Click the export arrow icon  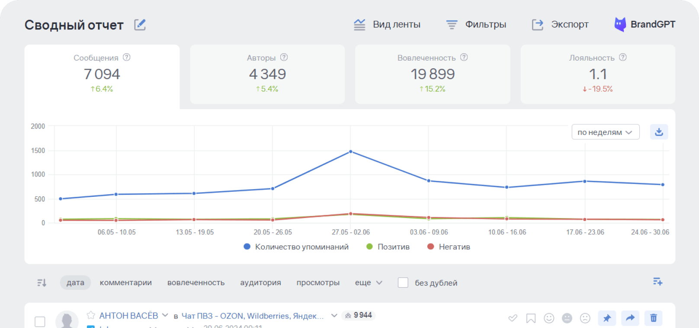[538, 25]
